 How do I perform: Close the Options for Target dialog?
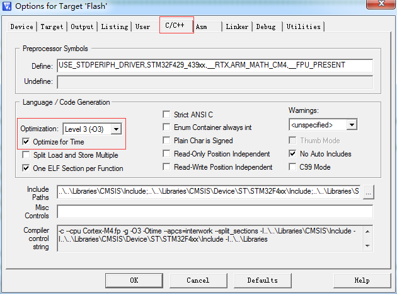pos(381,4)
